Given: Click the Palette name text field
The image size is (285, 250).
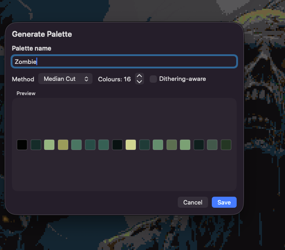Looking at the screenshot, I should (124, 62).
